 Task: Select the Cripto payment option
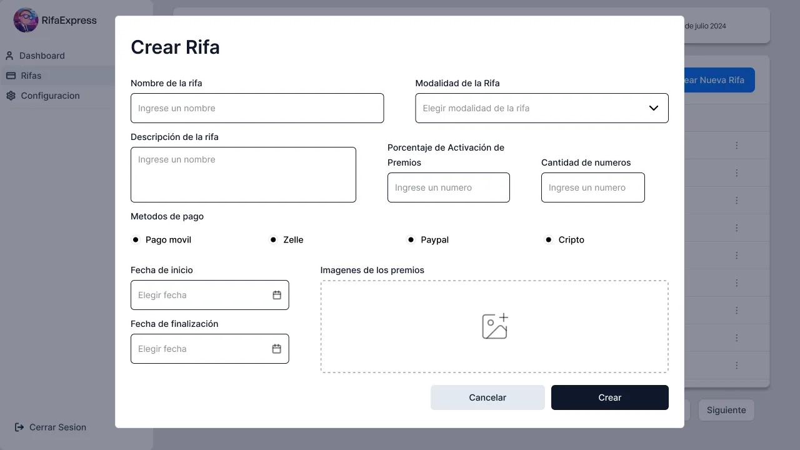[x=548, y=239]
